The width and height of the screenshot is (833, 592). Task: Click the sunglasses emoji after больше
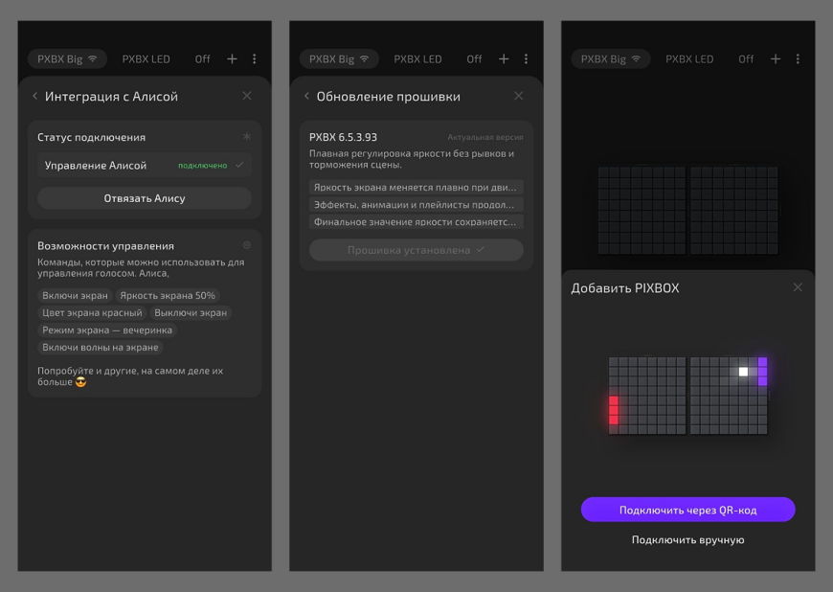80,381
